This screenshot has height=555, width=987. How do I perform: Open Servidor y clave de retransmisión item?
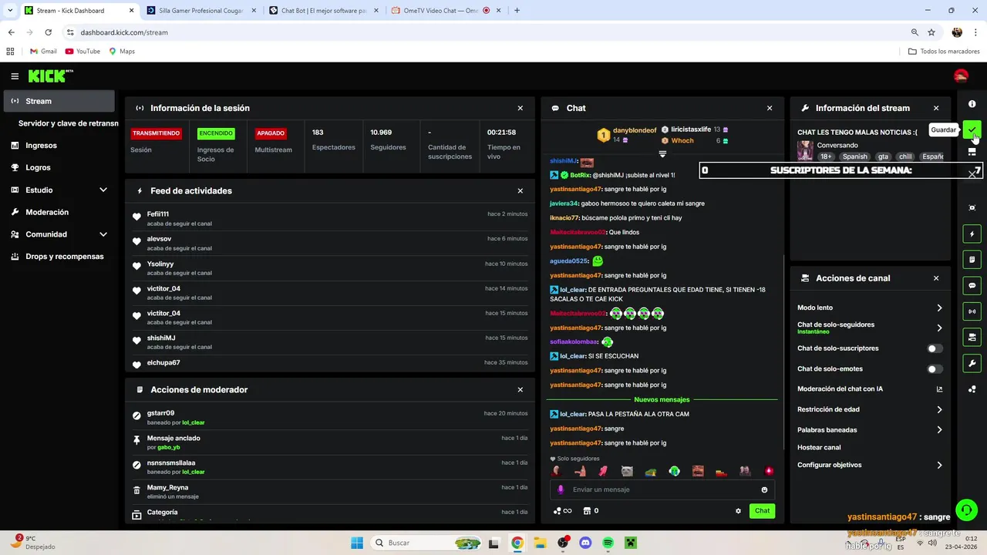66,123
